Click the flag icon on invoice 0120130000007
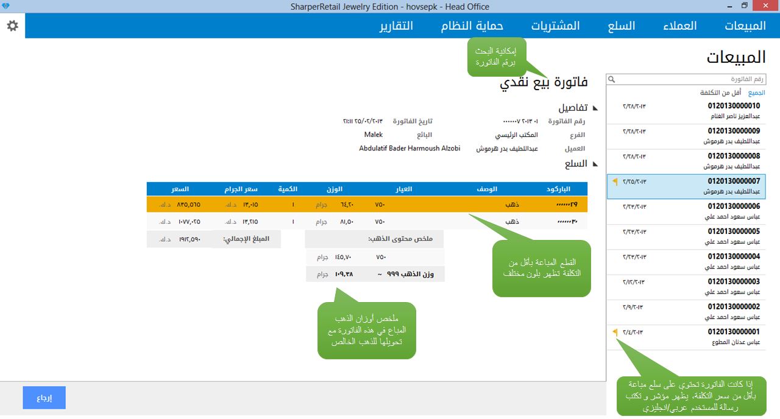 615,181
